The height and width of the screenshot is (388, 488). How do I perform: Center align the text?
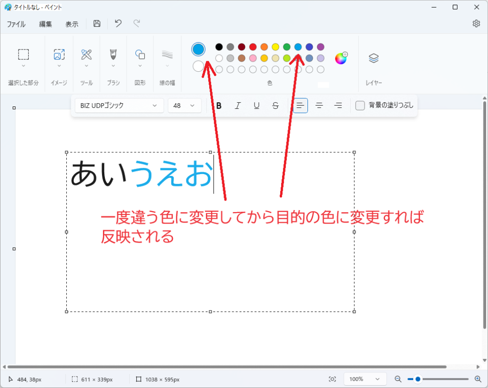(319, 106)
